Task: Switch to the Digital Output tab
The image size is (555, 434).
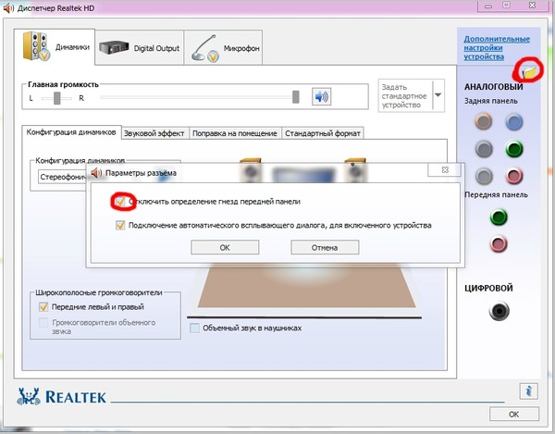Action: (x=140, y=48)
